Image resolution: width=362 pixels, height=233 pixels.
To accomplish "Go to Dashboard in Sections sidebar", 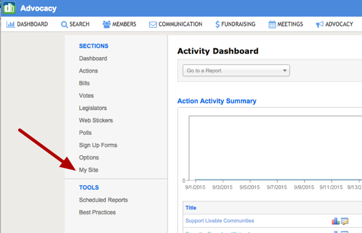I will [x=93, y=59].
